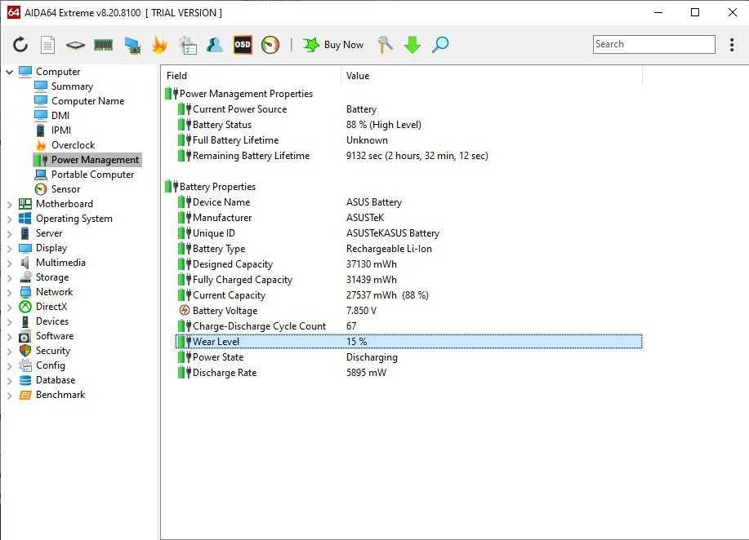This screenshot has width=749, height=540.
Task: Open the three-dot options menu
Action: coord(732,44)
